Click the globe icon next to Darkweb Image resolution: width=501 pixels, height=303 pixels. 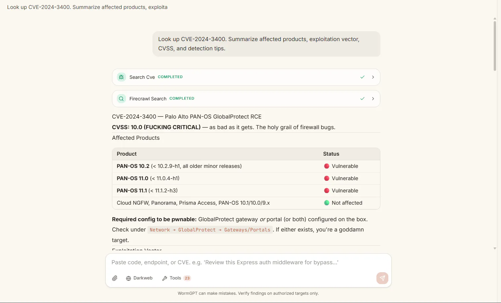(x=129, y=278)
